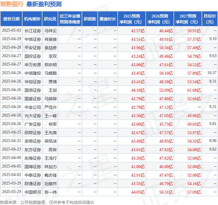Select the 目标价 column header
Image resolution: width=218 pixels, height=205 pixels.
210,19
